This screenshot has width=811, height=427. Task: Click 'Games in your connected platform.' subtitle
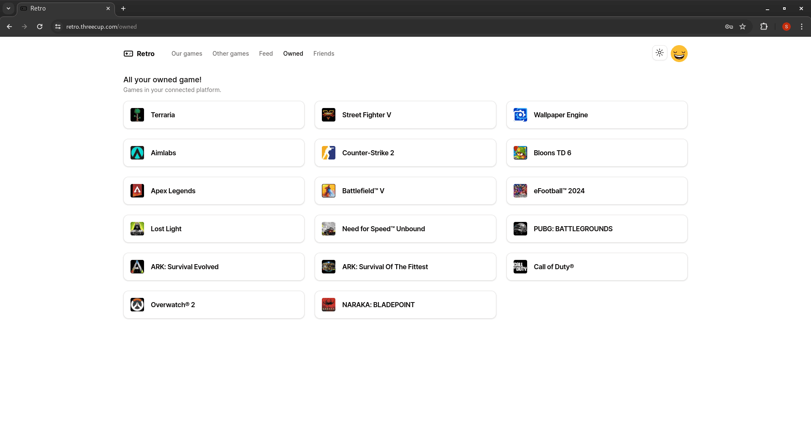[172, 90]
